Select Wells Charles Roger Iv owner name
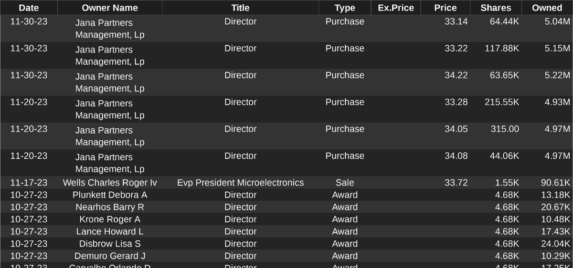This screenshot has height=268, width=573. tap(110, 183)
